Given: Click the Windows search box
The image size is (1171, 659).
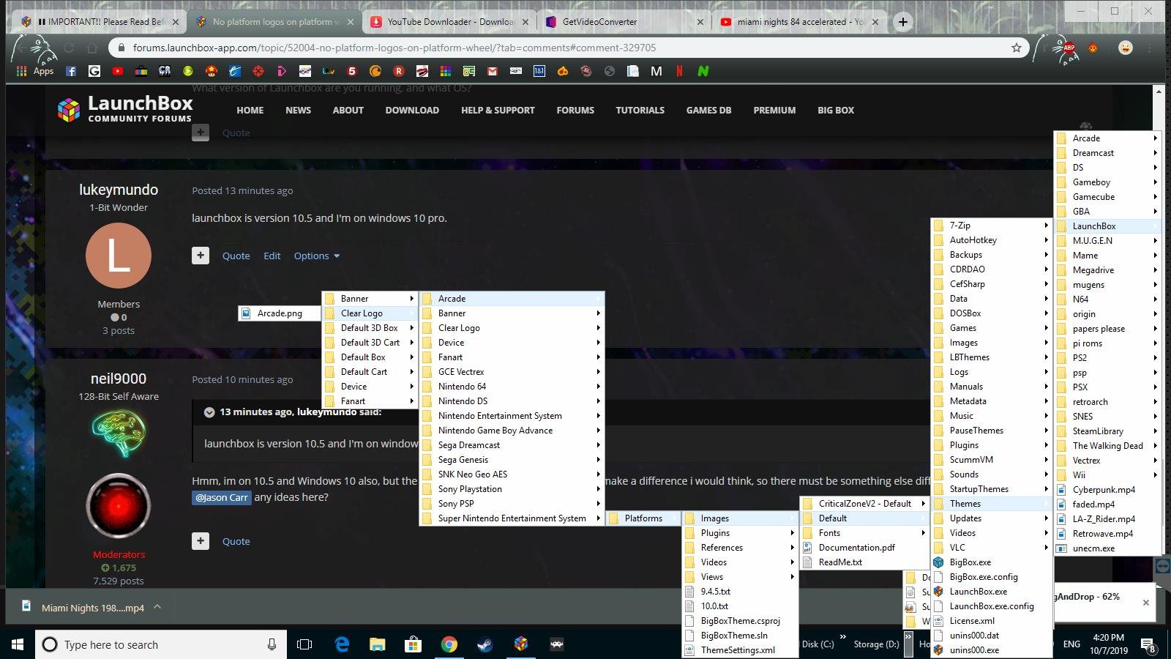Looking at the screenshot, I should tap(161, 644).
